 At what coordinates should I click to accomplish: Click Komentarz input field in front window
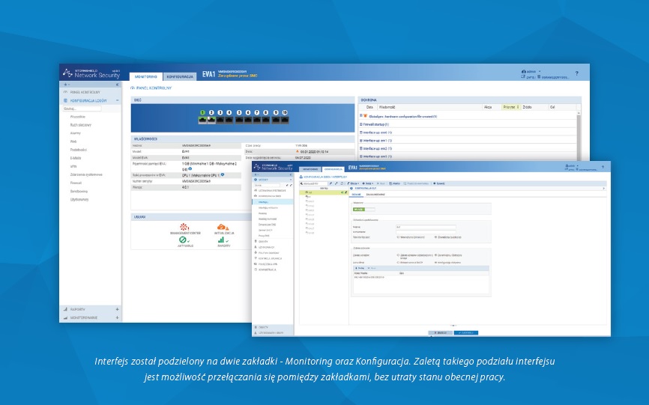tap(426, 232)
